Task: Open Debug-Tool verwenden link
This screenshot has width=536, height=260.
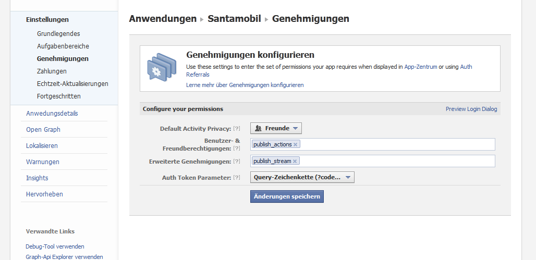Action: (55, 246)
